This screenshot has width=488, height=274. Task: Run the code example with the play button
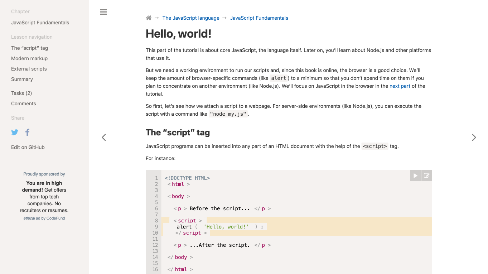tap(416, 176)
